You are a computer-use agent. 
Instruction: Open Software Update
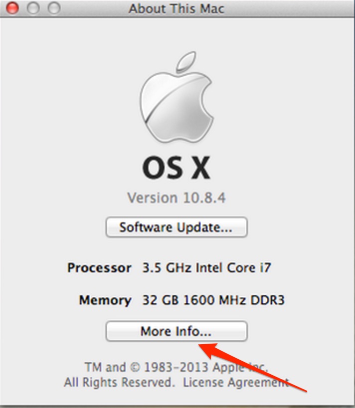[177, 227]
